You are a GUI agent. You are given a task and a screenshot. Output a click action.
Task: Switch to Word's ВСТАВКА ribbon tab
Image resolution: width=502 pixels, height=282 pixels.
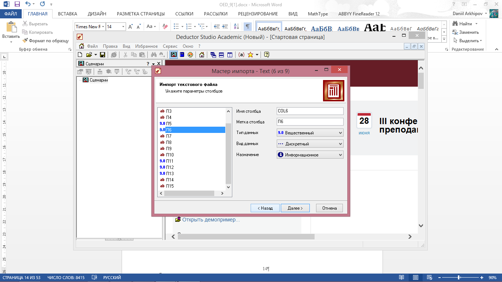68,14
